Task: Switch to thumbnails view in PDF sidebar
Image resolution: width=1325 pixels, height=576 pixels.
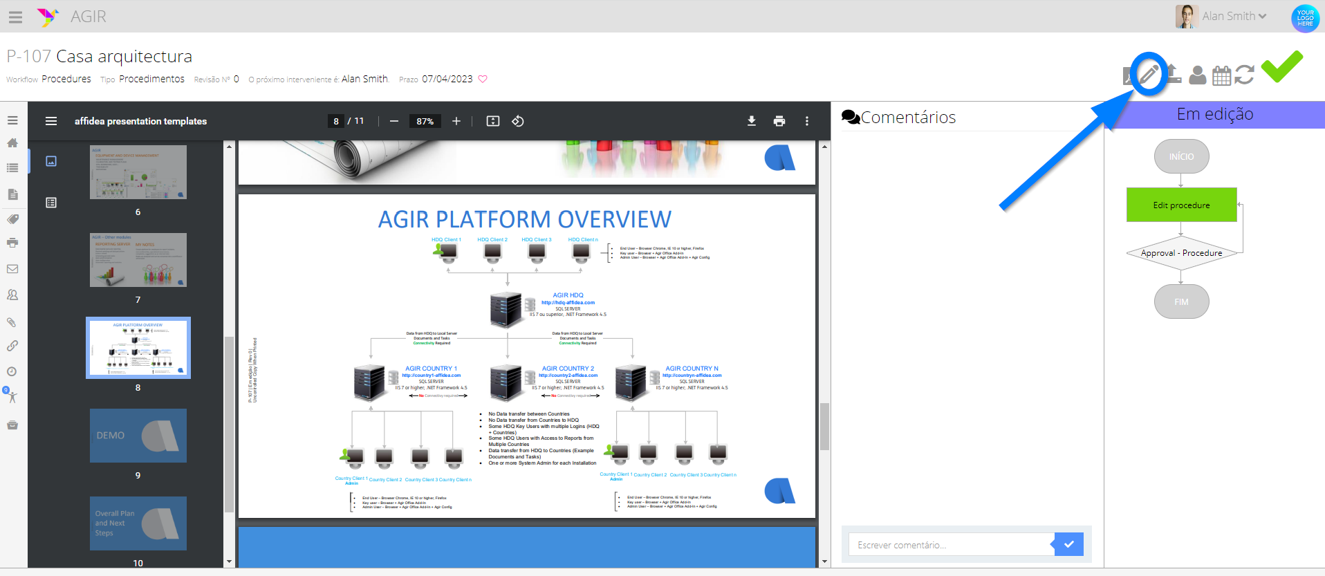Action: 51,161
